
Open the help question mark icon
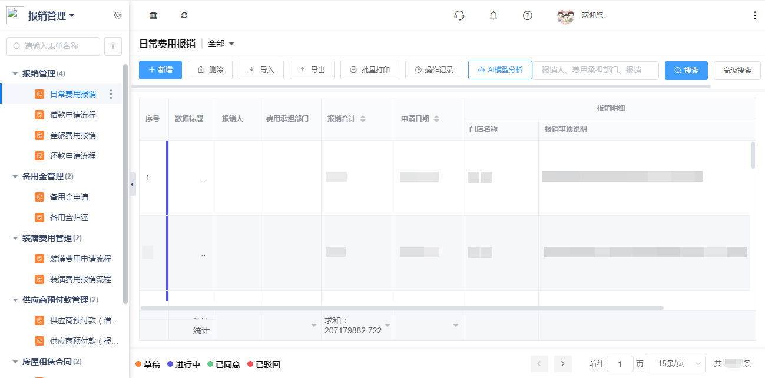pyautogui.click(x=528, y=15)
